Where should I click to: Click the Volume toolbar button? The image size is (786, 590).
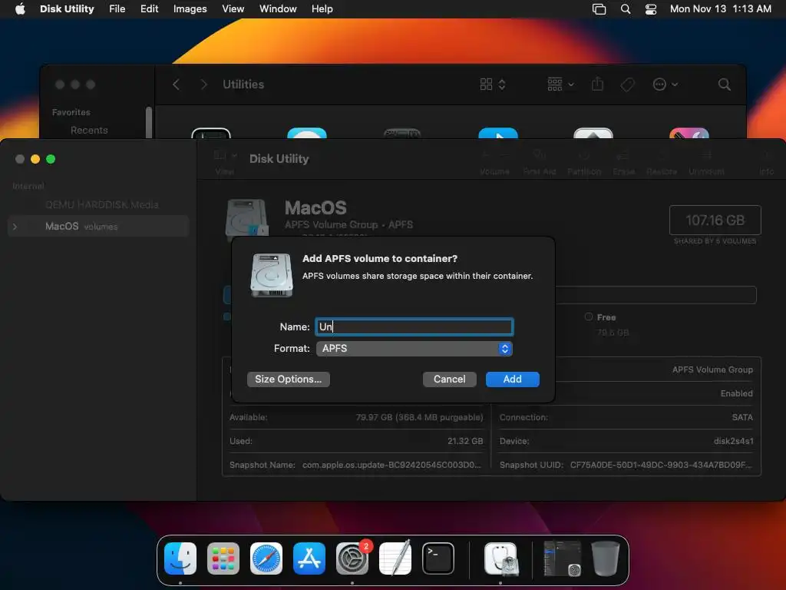pos(494,162)
